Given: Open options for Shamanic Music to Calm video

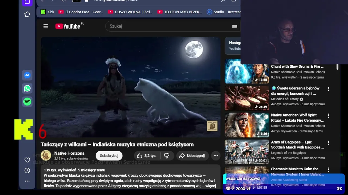Looking at the screenshot, I should pos(328,170).
